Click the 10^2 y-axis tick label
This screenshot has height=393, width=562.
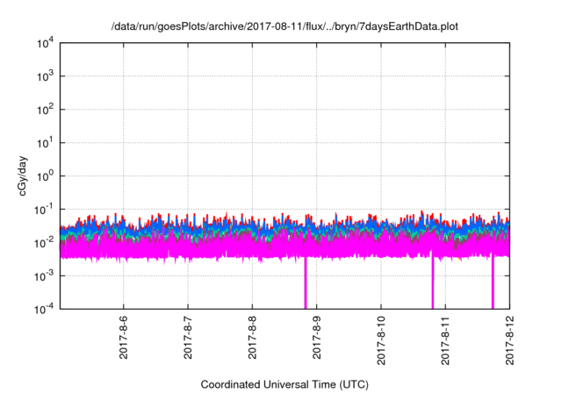(x=45, y=110)
